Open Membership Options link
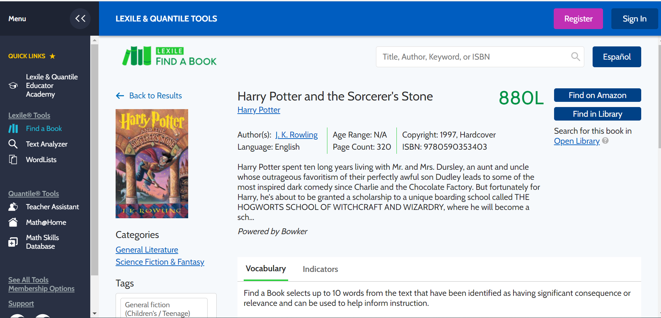Image resolution: width=661 pixels, height=318 pixels. 41,289
